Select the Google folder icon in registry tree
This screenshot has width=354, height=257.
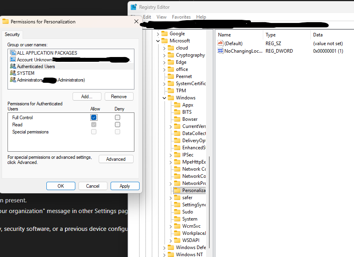pyautogui.click(x=165, y=34)
